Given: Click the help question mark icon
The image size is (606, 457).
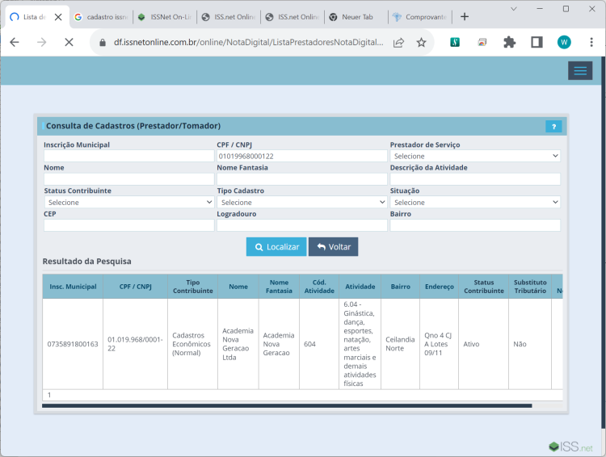Looking at the screenshot, I should point(553,126).
